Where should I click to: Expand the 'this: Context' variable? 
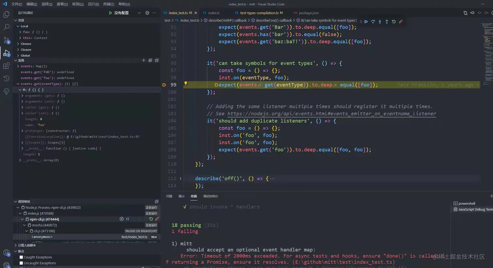click(20, 38)
